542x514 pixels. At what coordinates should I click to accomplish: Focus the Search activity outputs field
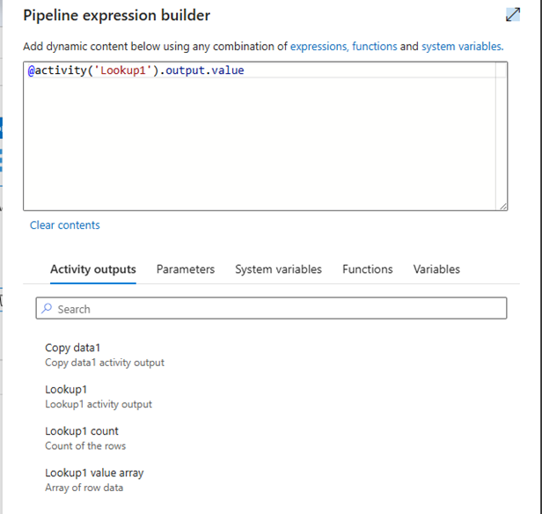pyautogui.click(x=271, y=308)
